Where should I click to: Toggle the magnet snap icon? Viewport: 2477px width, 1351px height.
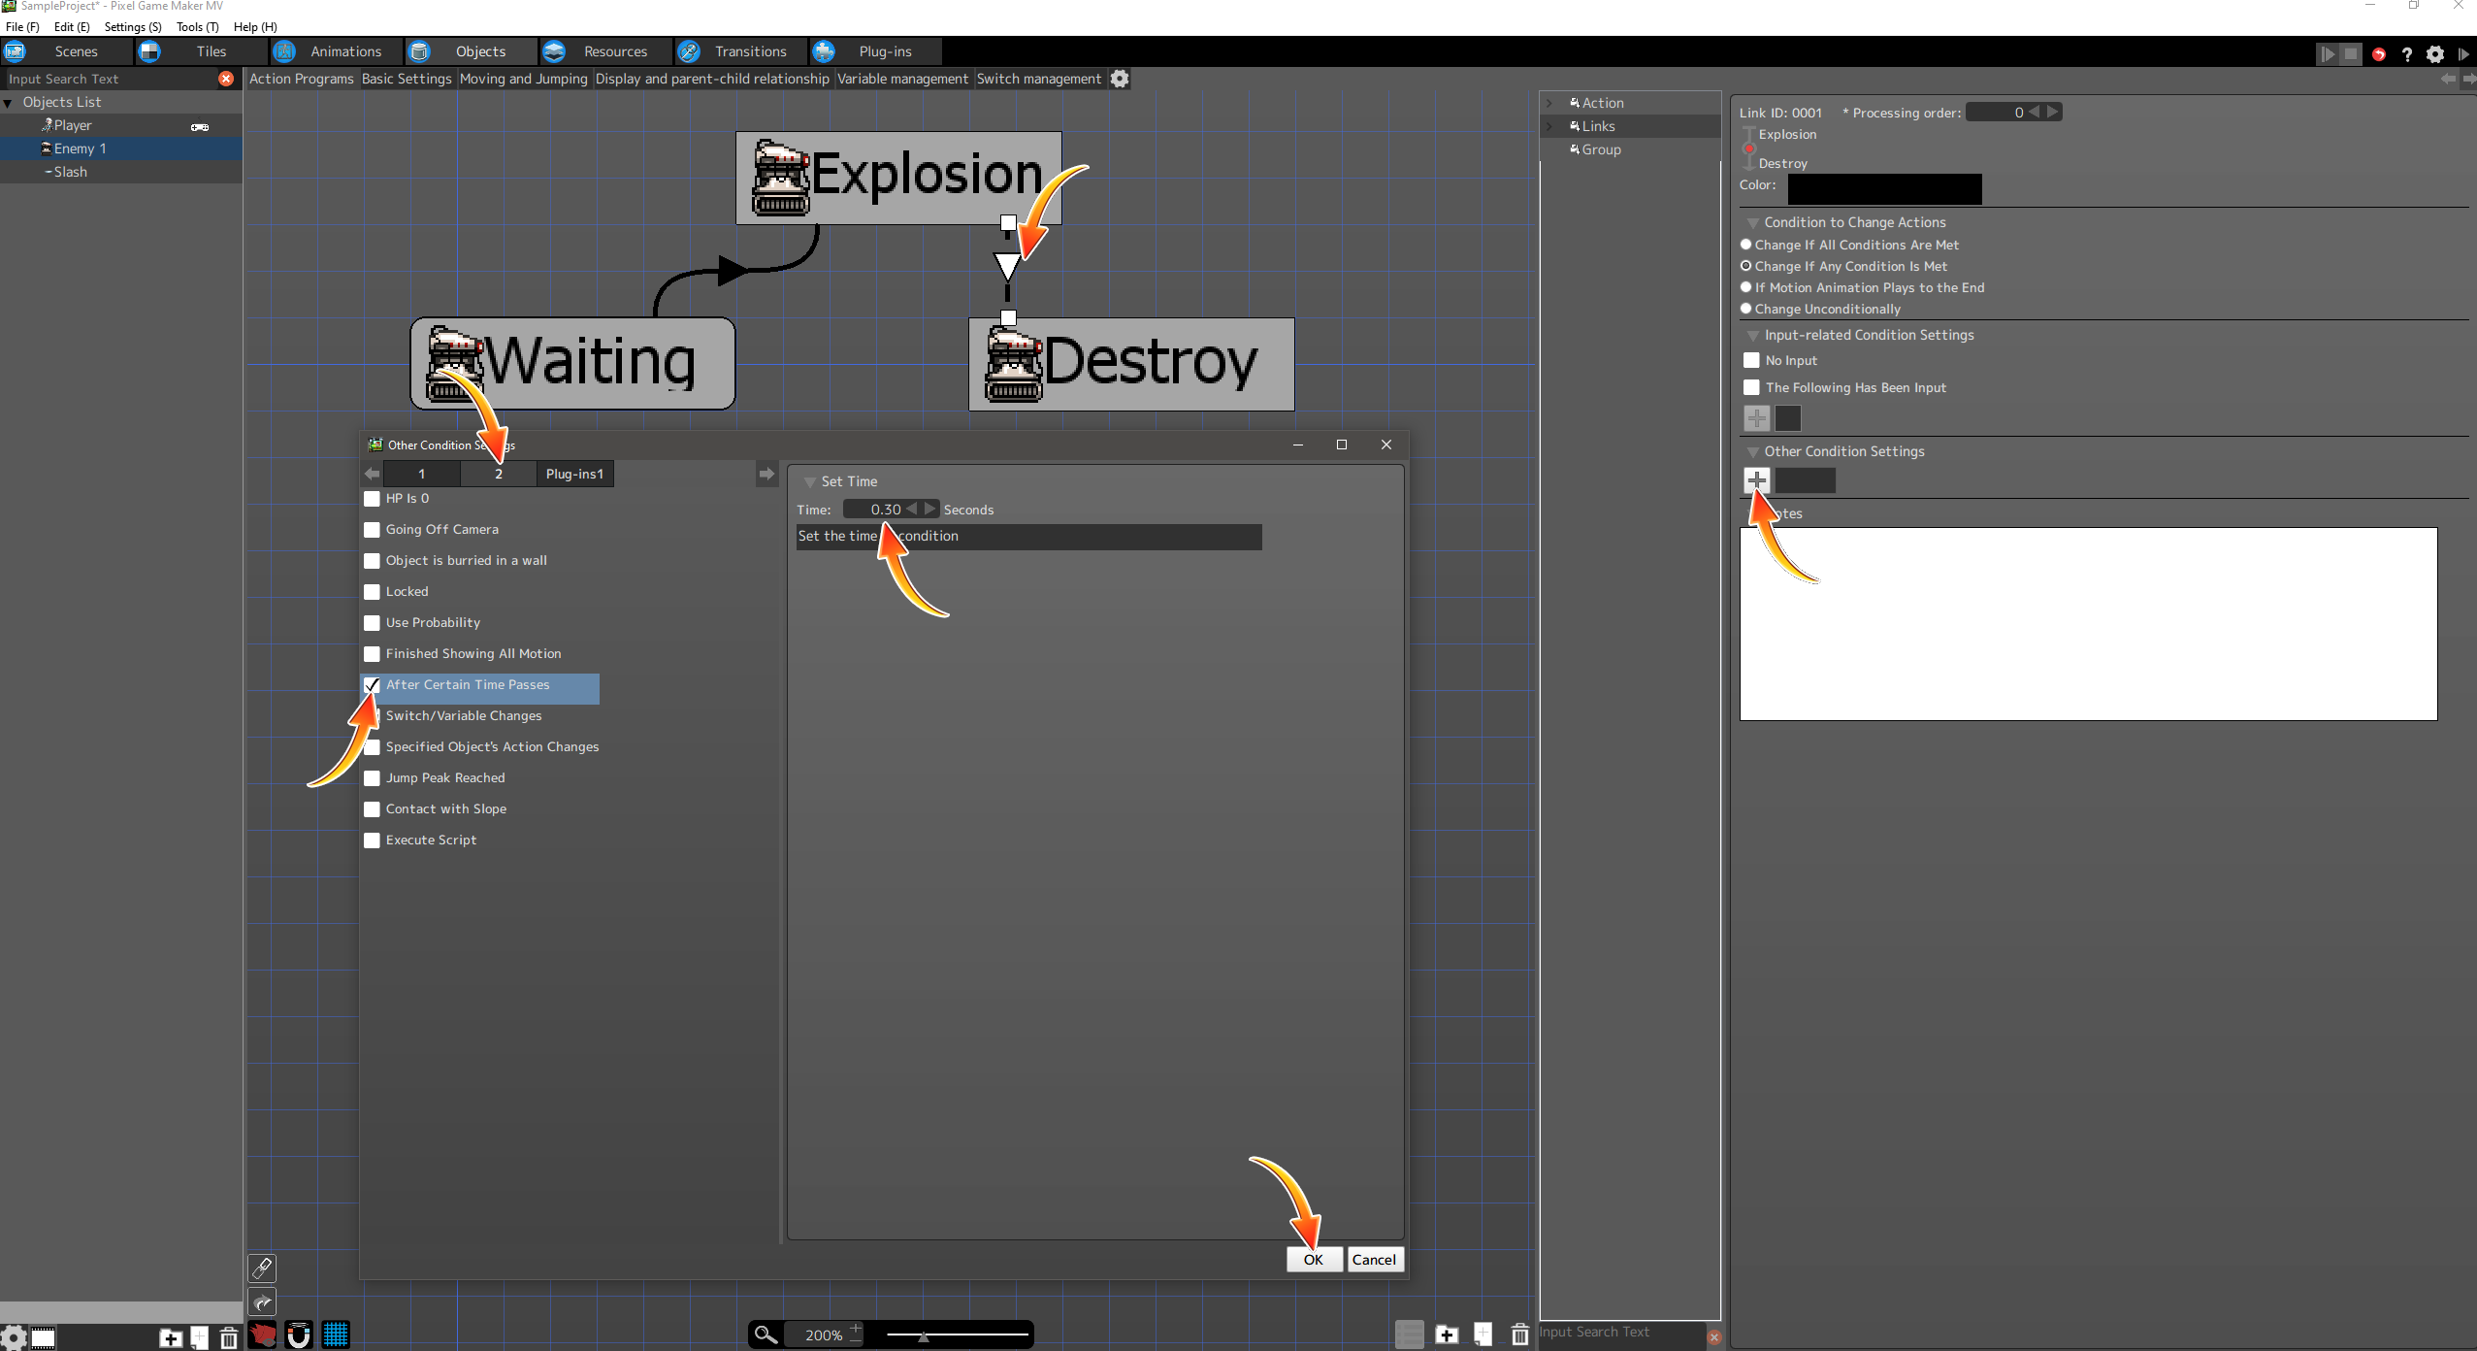coord(299,1335)
